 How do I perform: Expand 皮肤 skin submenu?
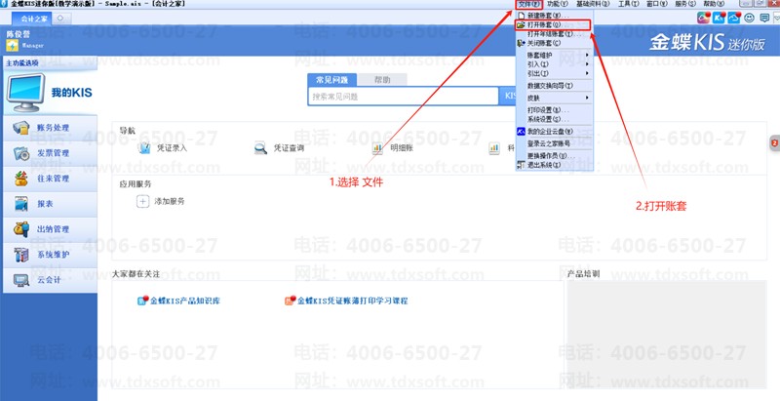tap(554, 98)
